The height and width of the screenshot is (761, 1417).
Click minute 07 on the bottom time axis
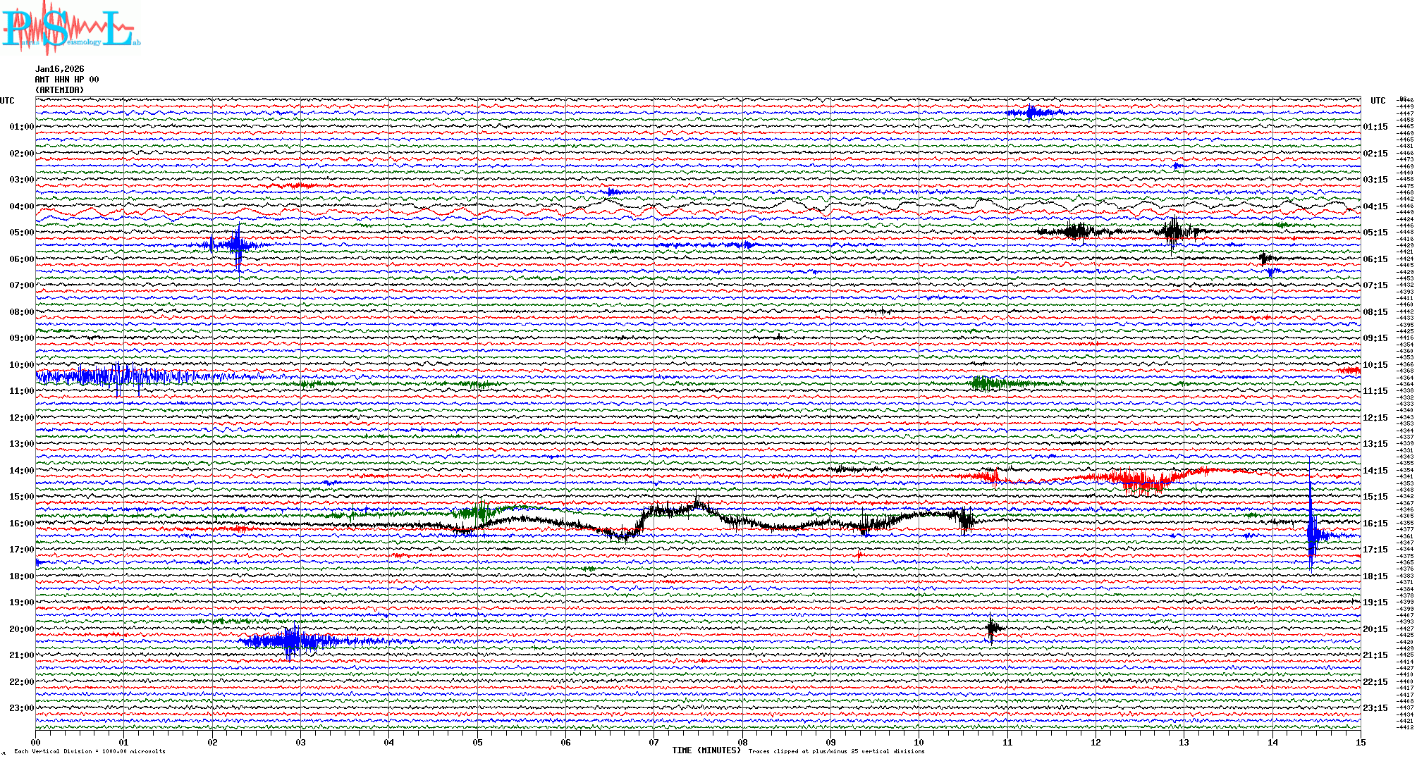[x=654, y=742]
